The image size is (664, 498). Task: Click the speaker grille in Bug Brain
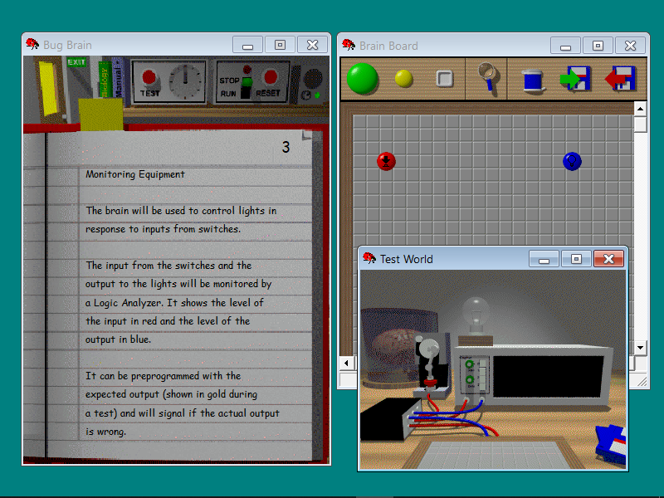point(313,79)
